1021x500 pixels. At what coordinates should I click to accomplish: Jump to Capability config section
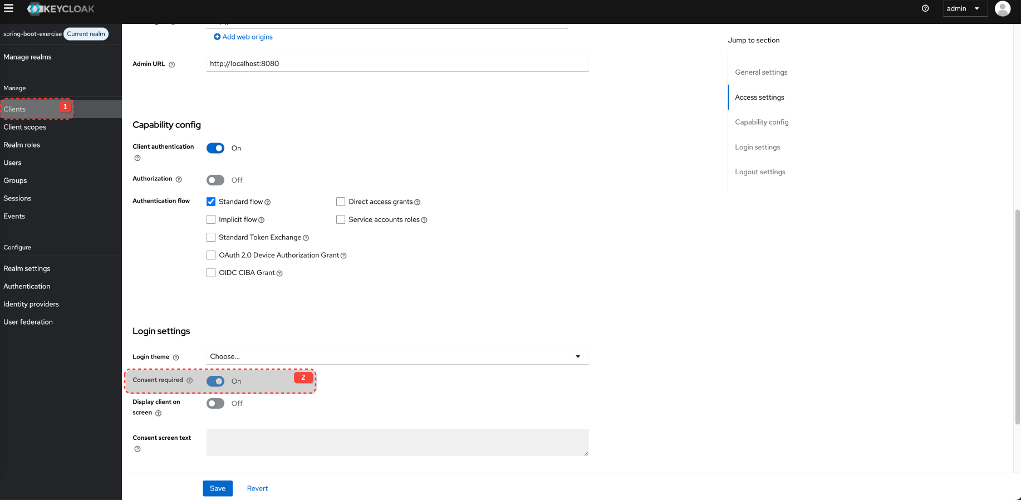[x=762, y=122]
